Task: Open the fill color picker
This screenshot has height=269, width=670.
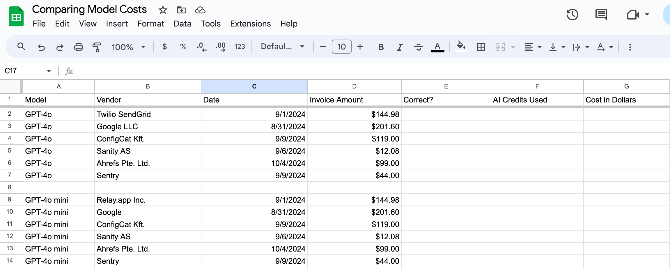Action: tap(461, 47)
